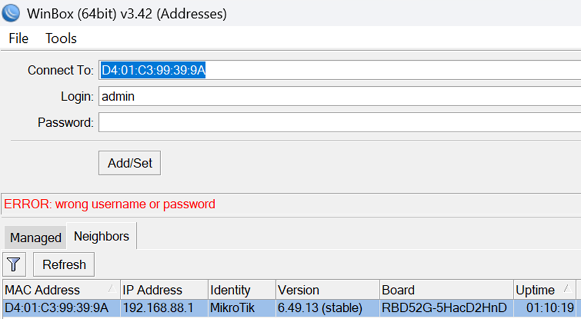Select neighbor row with MAC D4:01:C3:99:39:9A
This screenshot has width=581, height=319.
(x=57, y=308)
